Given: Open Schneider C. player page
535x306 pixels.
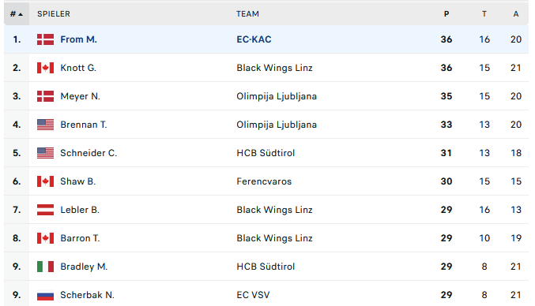Looking at the screenshot, I should pos(89,153).
